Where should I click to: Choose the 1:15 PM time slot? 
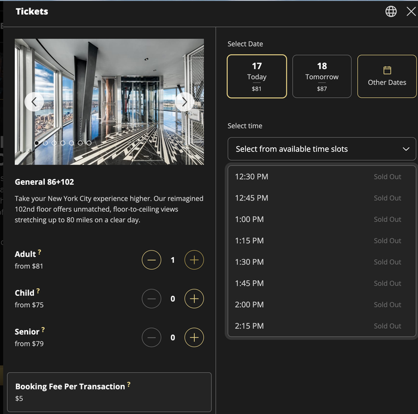(322, 240)
